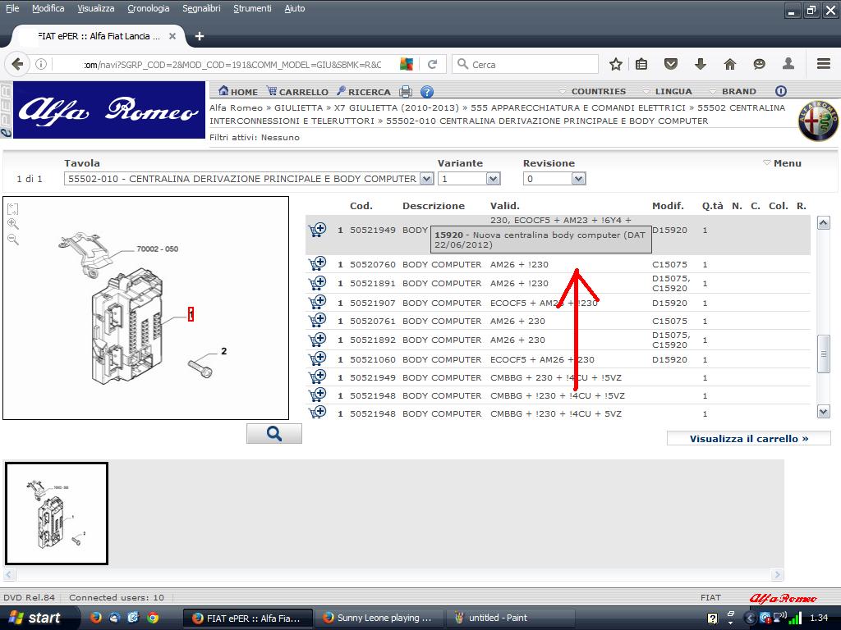This screenshot has width=841, height=630.
Task: Add part 50521891 to cart
Action: pyautogui.click(x=318, y=283)
